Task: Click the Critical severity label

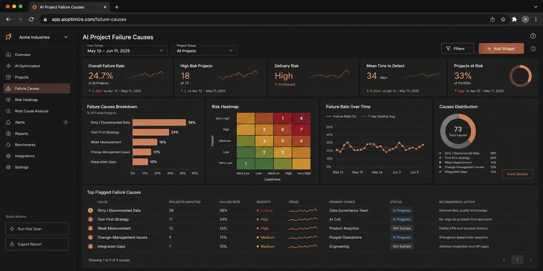Action: [267, 211]
